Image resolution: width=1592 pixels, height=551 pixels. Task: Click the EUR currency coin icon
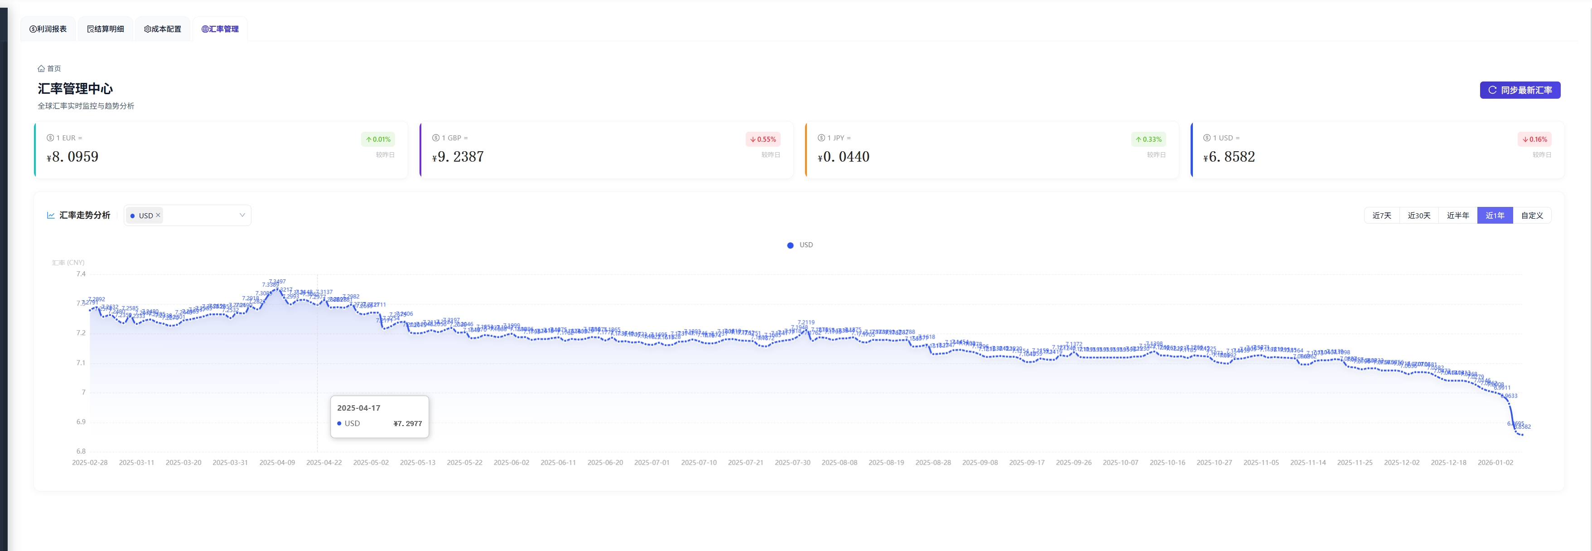pyautogui.click(x=50, y=138)
